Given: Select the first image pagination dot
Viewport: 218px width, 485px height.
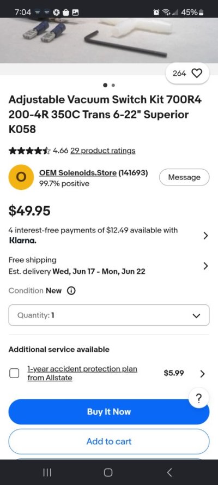Looking at the screenshot, I should click(x=105, y=85).
